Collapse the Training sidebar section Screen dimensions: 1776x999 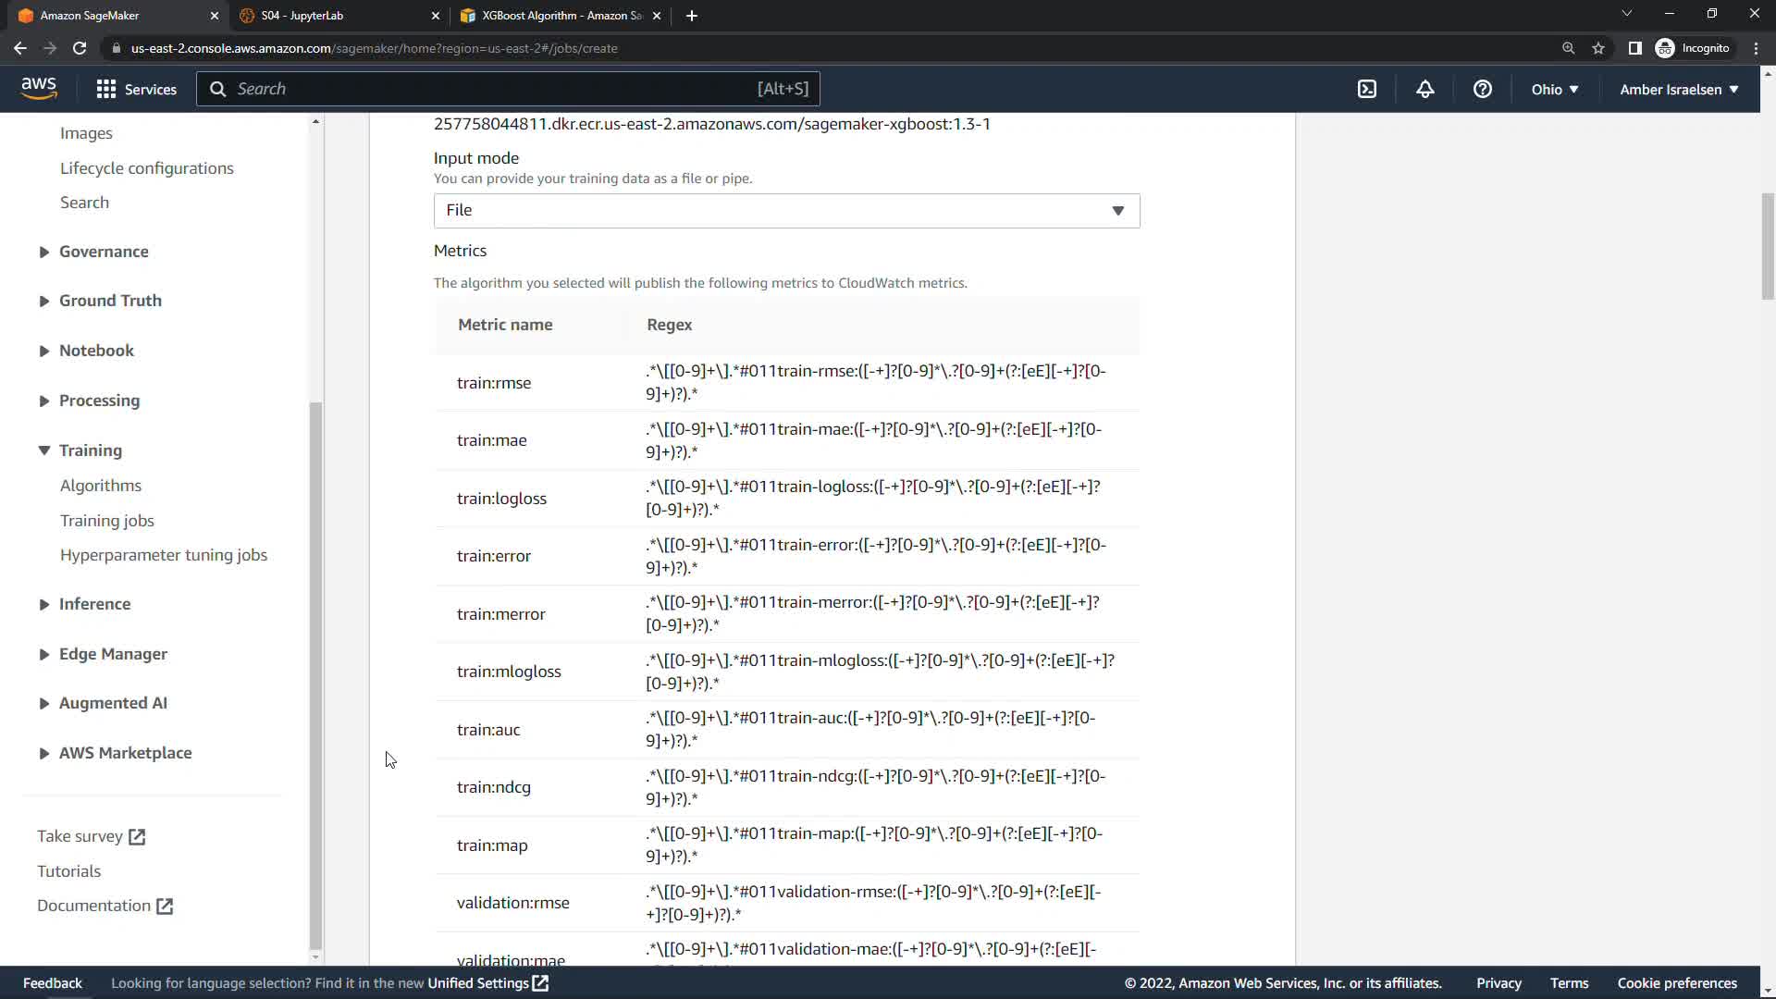[90, 450]
